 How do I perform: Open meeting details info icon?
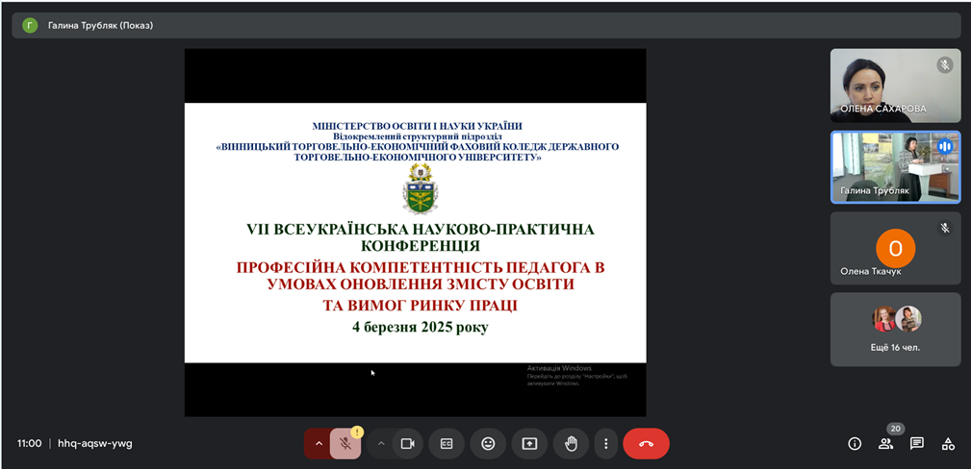coord(855,444)
